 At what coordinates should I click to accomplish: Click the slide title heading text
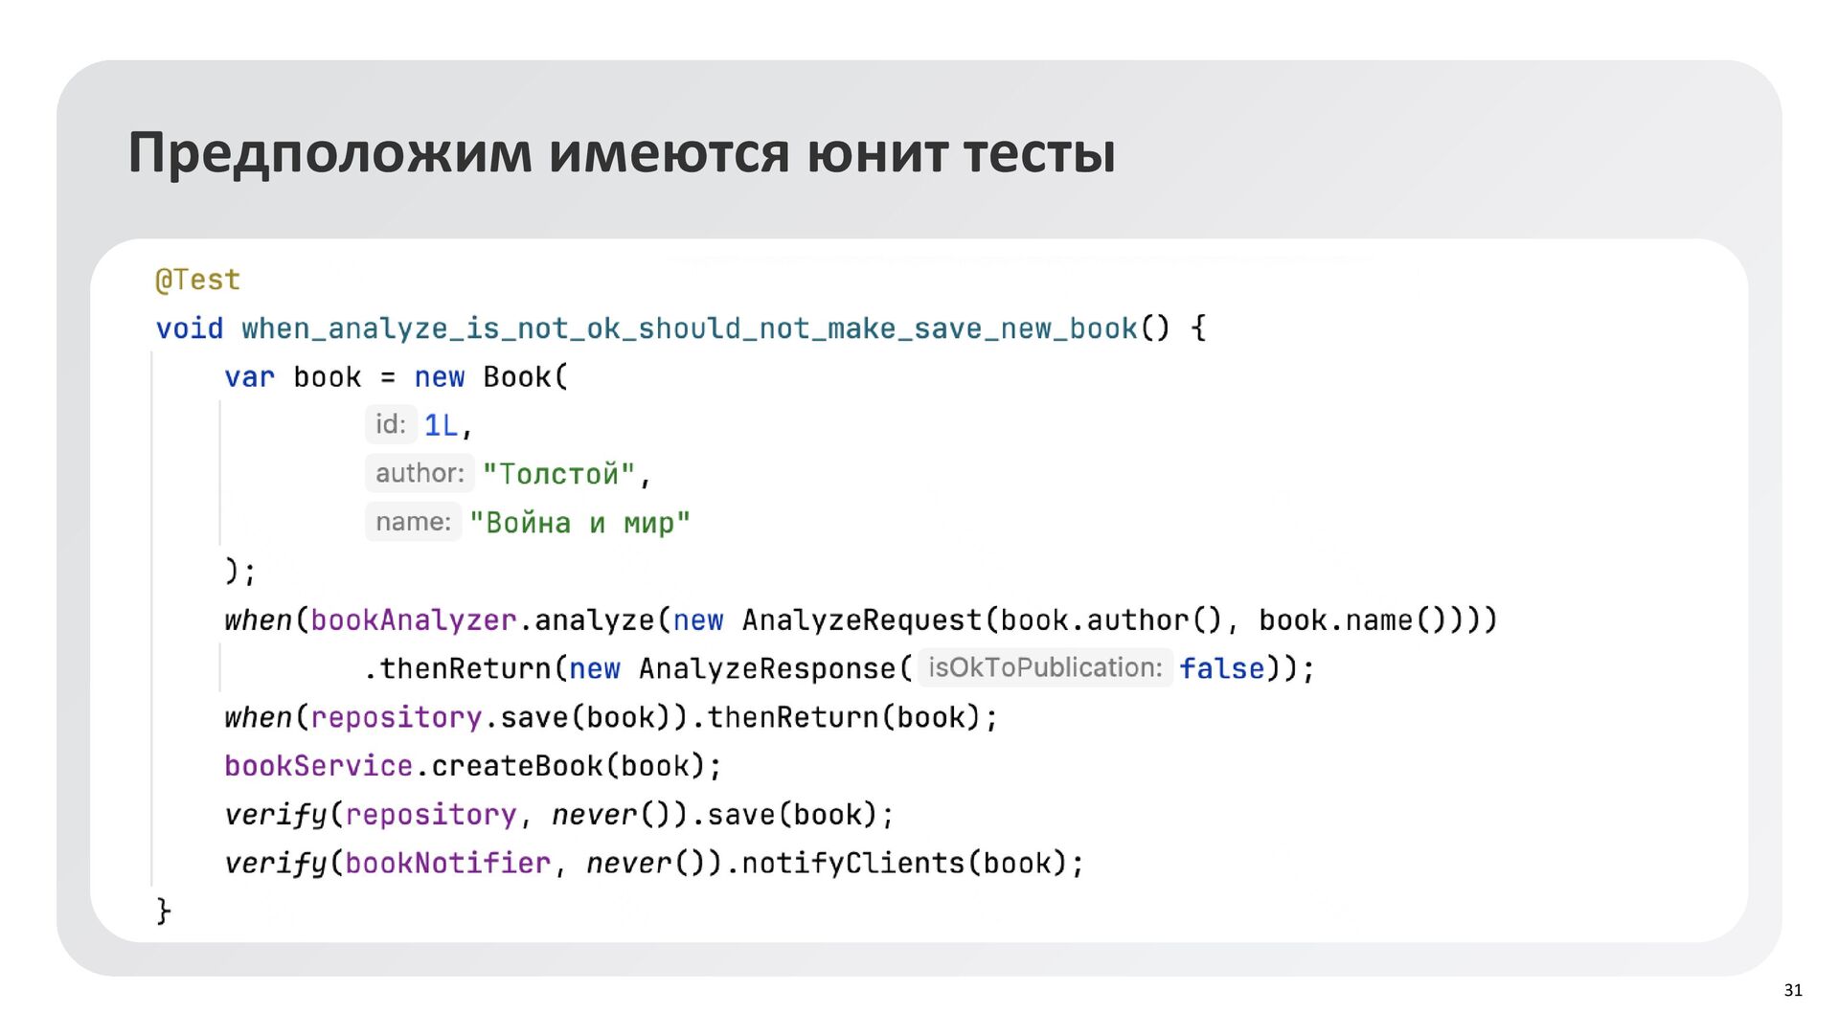click(622, 153)
